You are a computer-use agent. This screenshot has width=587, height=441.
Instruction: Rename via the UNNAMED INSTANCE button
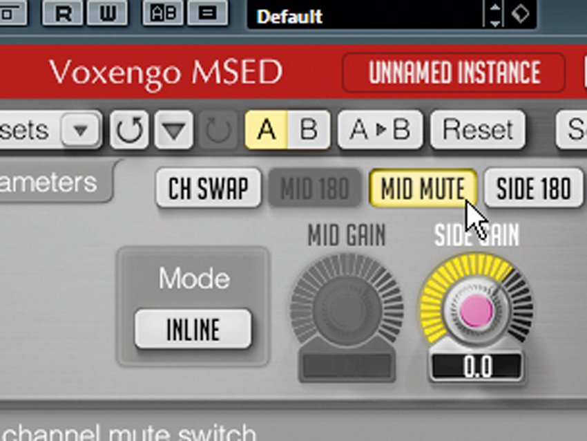tap(454, 73)
